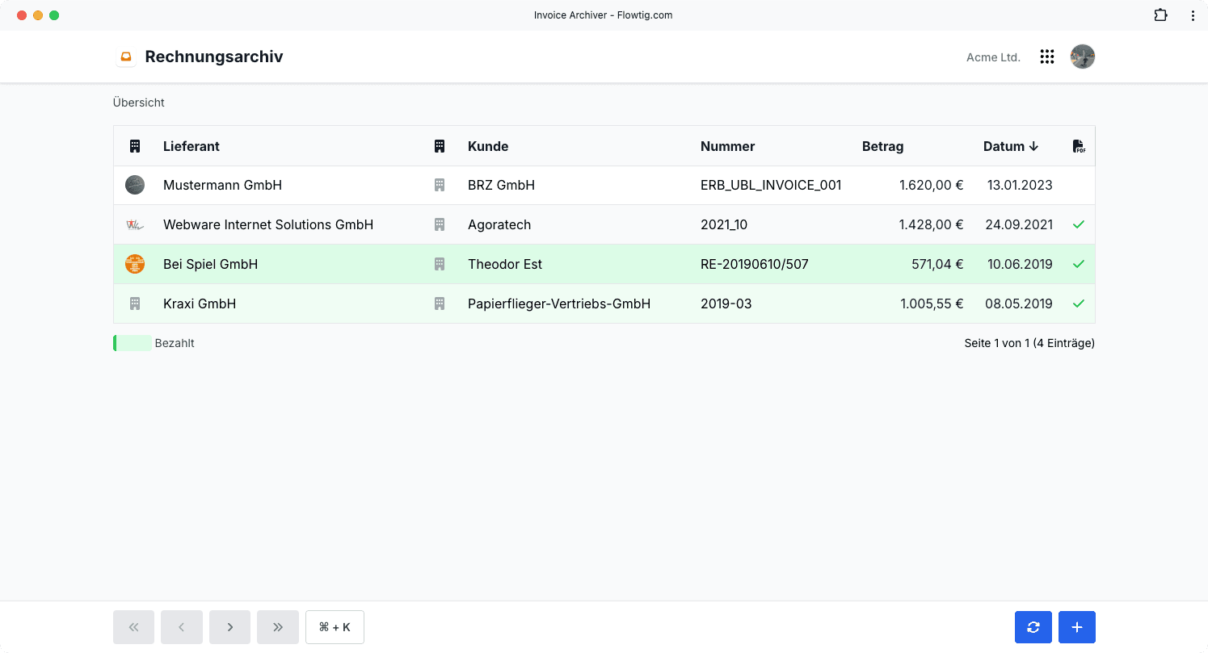Open the user profile avatar
The width and height of the screenshot is (1208, 653).
[x=1083, y=57]
